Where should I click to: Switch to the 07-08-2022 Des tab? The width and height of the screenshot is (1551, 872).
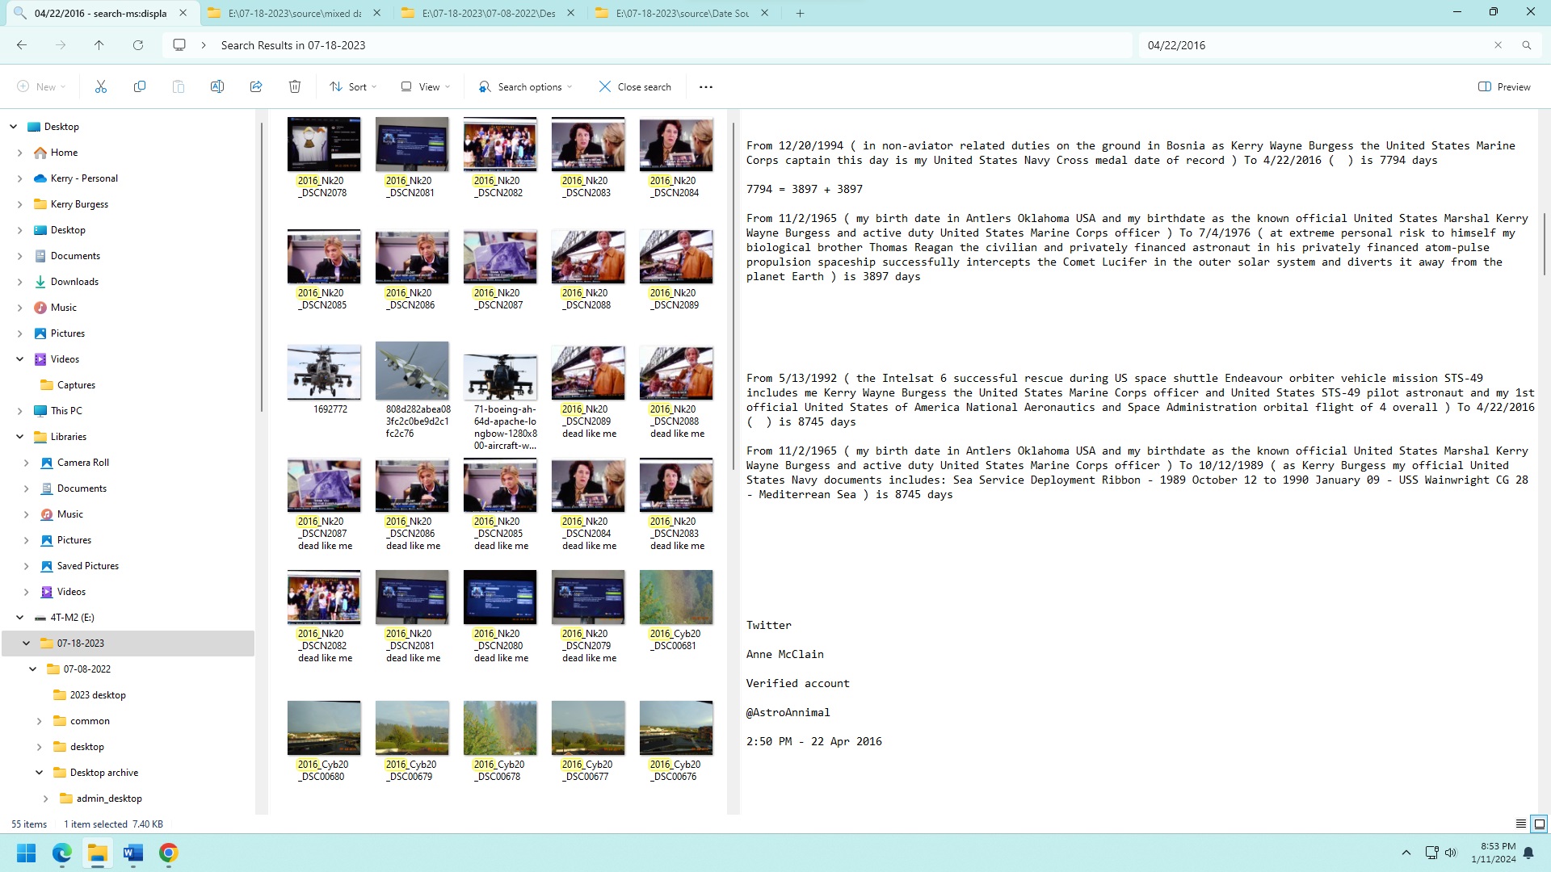489,13
